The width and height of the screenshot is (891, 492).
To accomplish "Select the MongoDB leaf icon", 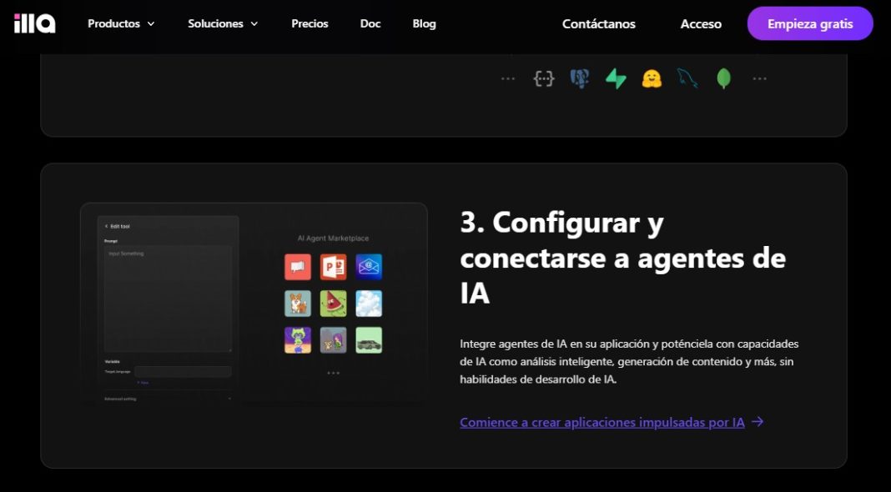I will click(x=722, y=78).
